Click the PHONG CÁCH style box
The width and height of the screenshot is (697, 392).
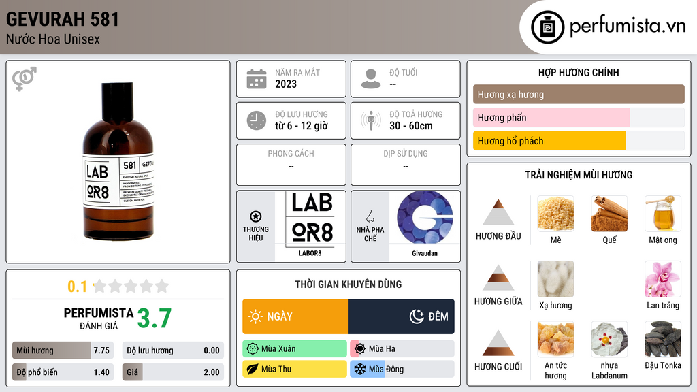[291, 165]
